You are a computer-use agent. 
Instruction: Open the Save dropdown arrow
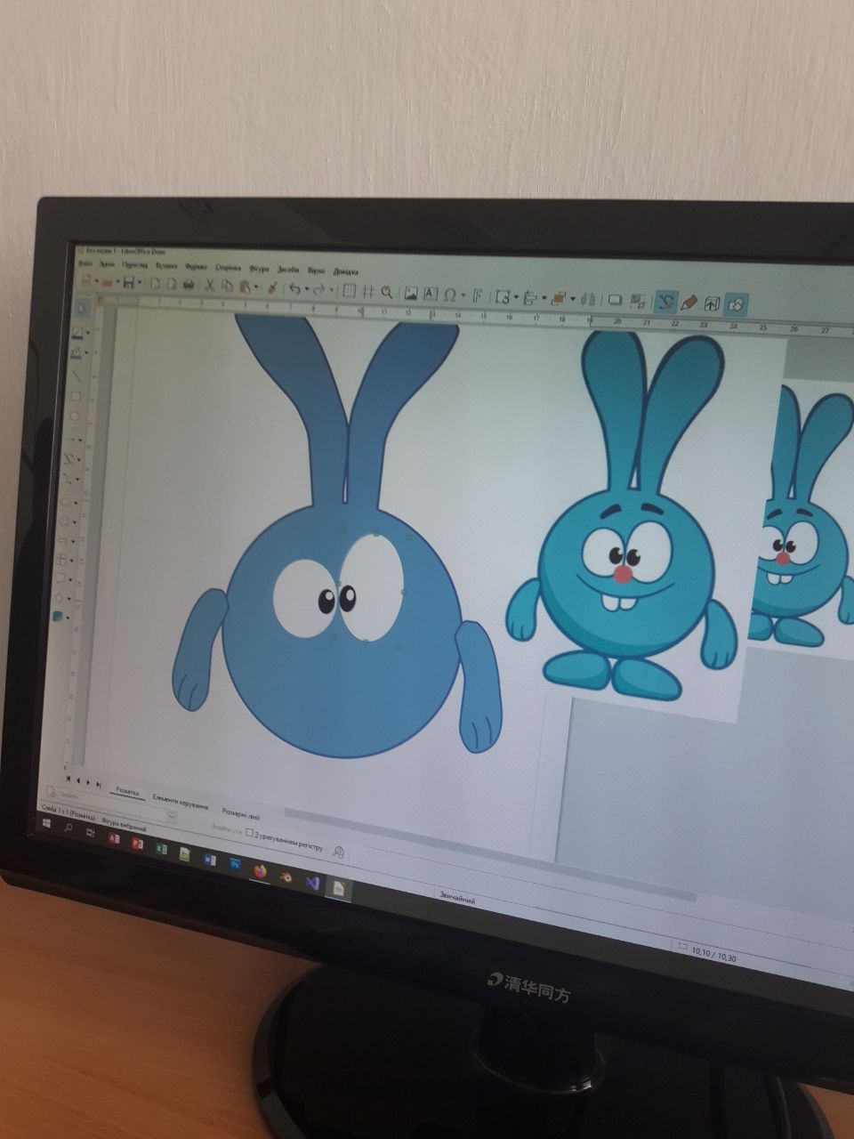click(140, 283)
